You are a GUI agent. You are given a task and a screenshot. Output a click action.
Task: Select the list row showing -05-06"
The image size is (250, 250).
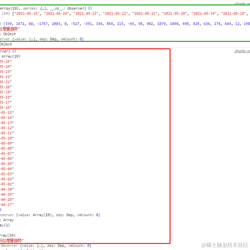point(7,159)
